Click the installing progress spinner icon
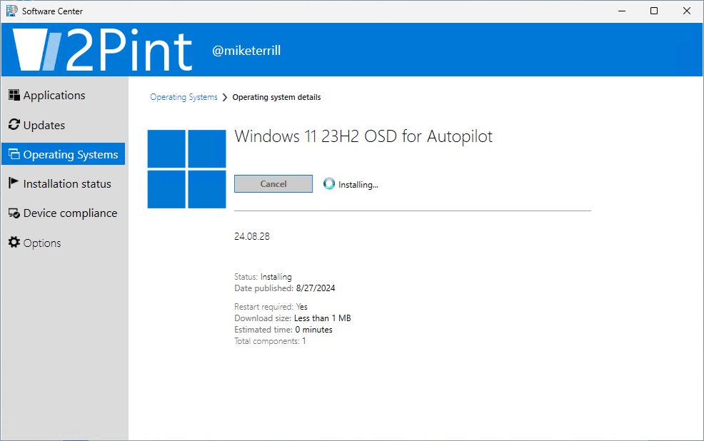Viewport: 704px width, 441px height. click(329, 184)
